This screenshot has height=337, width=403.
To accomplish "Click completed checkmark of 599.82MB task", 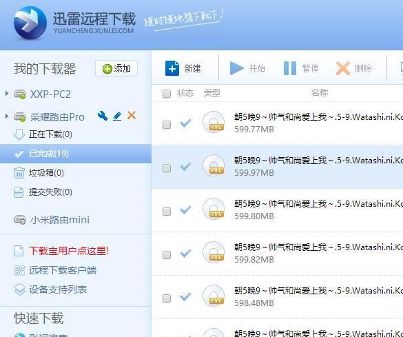I will click(x=185, y=254).
